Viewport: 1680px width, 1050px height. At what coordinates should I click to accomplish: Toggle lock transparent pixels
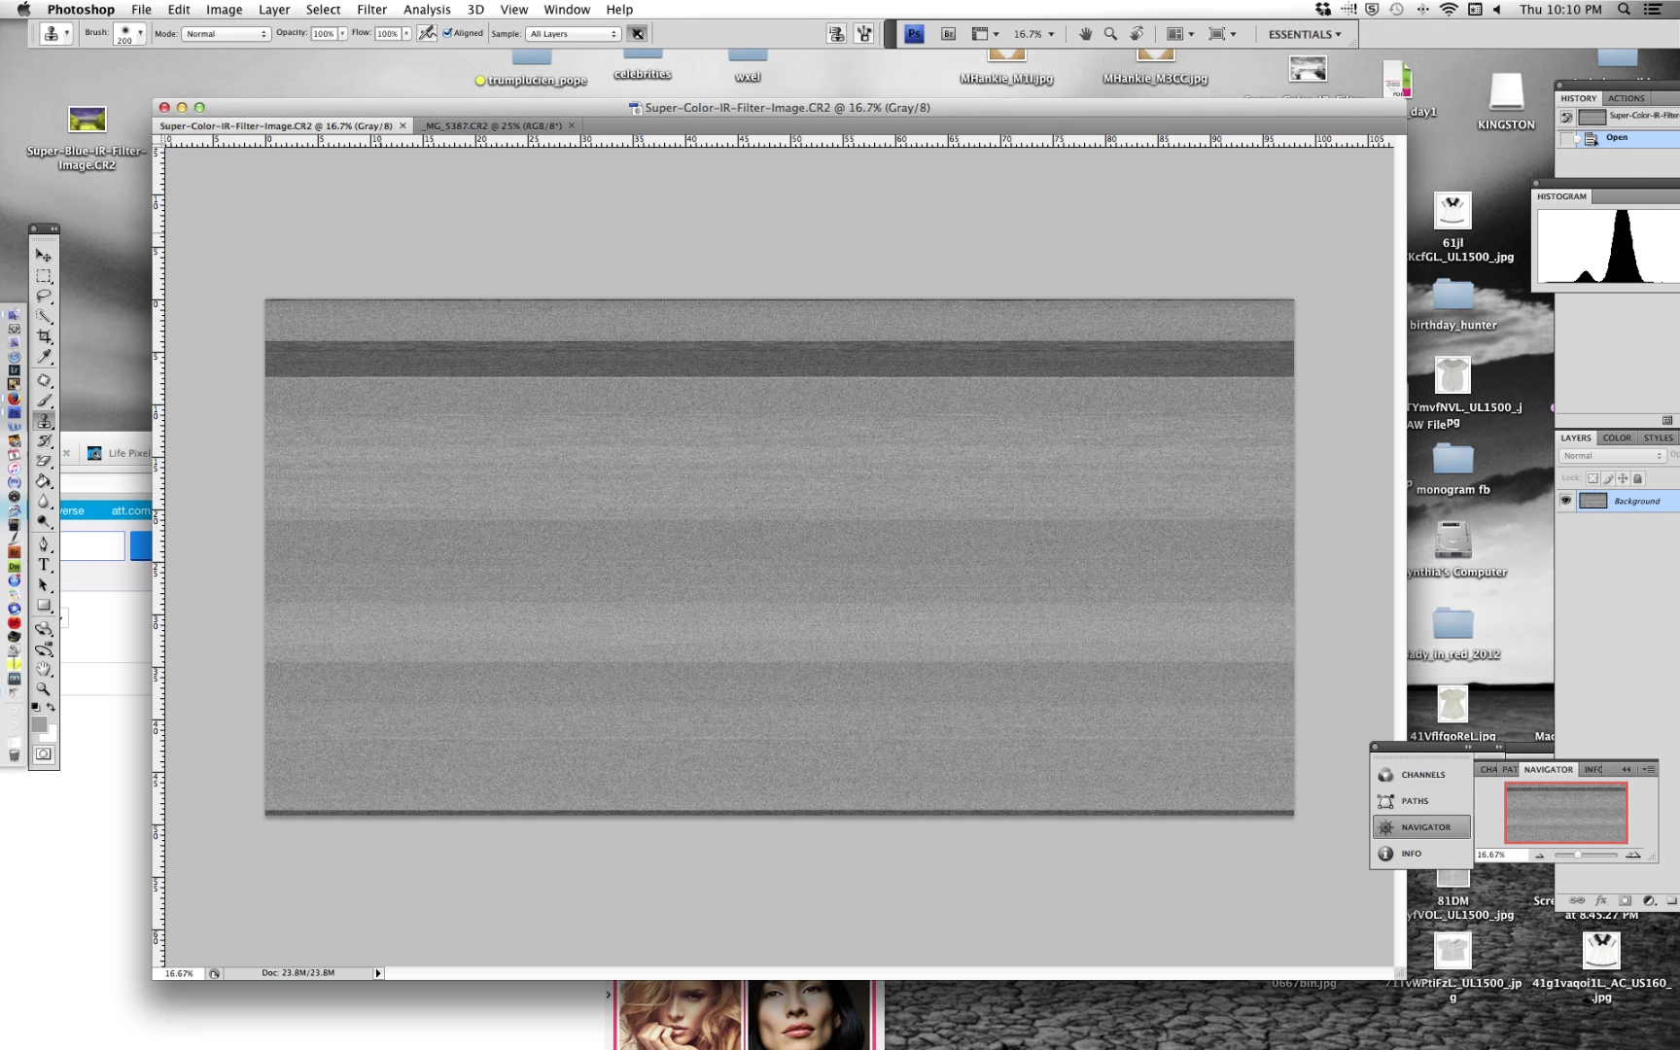(1592, 478)
